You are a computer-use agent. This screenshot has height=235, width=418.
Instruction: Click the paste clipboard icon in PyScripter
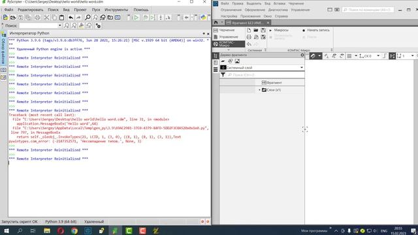pos(61,18)
